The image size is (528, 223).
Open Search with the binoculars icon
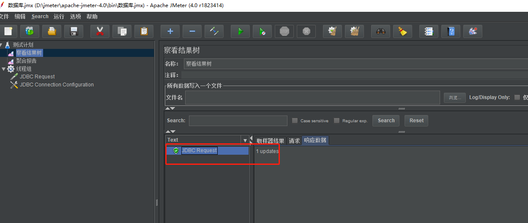pyautogui.click(x=380, y=31)
